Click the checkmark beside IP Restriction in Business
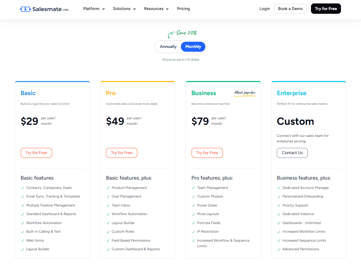 [193, 231]
